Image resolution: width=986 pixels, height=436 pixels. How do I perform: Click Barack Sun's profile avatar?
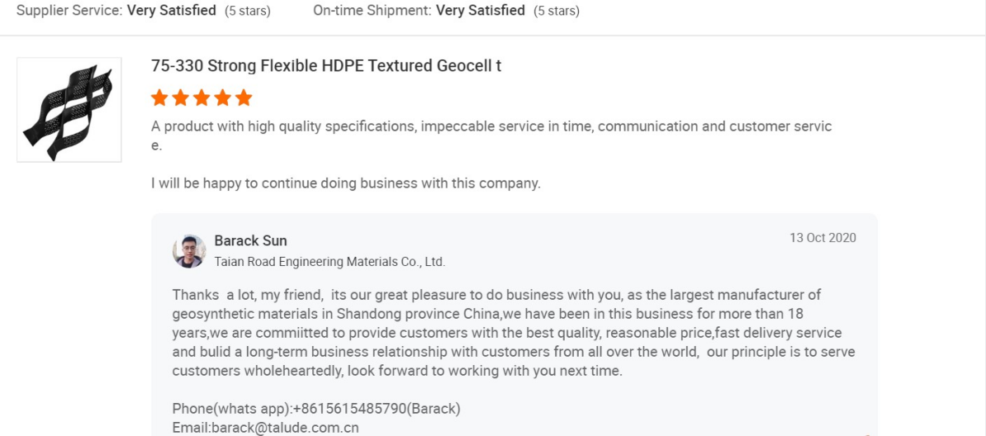189,251
